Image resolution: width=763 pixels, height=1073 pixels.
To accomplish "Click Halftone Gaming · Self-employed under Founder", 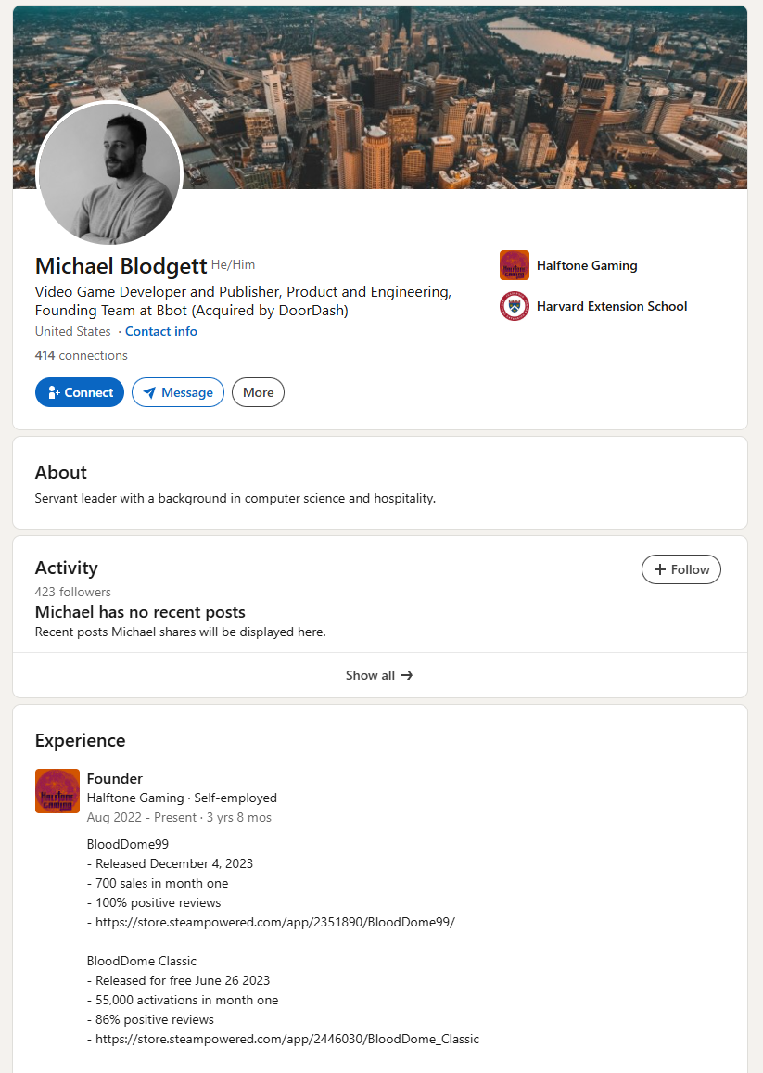I will pyautogui.click(x=182, y=798).
